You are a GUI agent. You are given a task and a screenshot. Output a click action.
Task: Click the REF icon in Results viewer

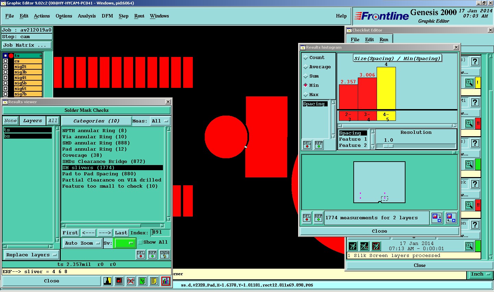click(x=152, y=254)
